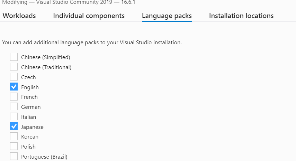Screen dimensions: 296x161
Task: Switch to the Workloads tab
Action: 19,16
